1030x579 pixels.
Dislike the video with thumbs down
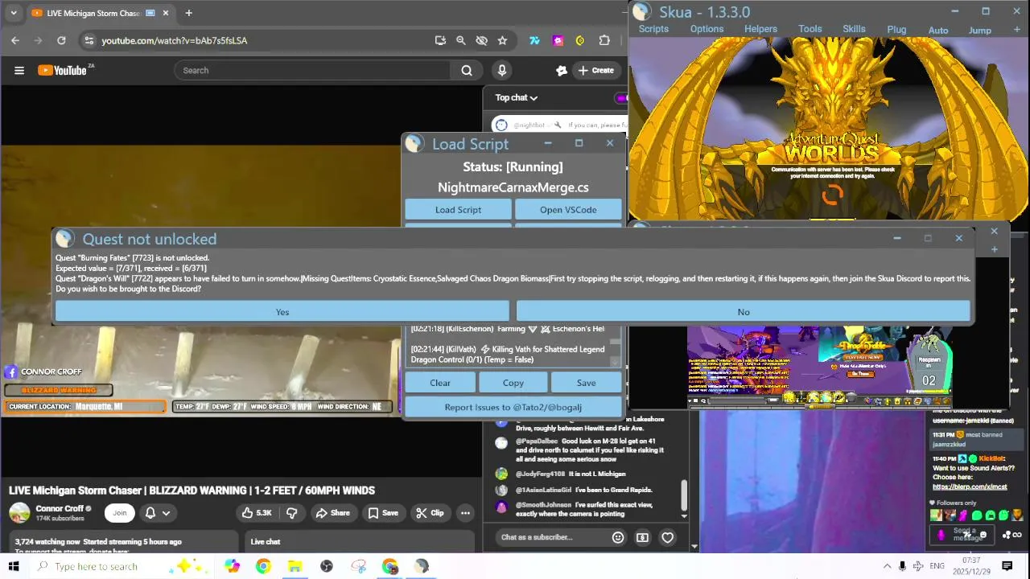click(x=292, y=512)
